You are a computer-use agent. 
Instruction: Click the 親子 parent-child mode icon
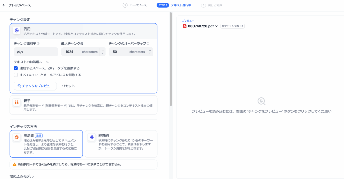[x=17, y=102]
